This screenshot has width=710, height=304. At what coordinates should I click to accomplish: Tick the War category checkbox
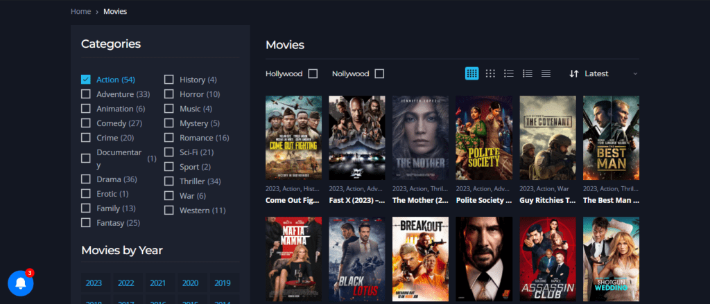169,196
